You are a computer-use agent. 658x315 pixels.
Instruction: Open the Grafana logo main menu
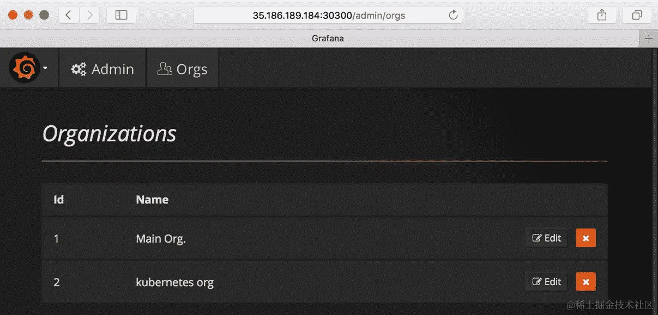tap(24, 68)
